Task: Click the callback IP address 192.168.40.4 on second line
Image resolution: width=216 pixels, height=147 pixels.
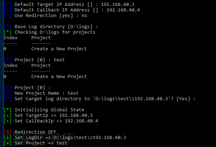Action: 123,10
